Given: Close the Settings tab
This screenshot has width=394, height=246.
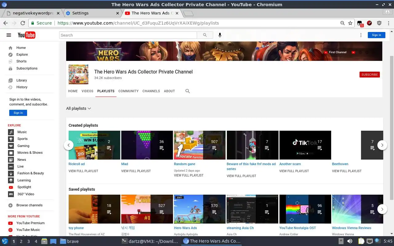Looking at the screenshot, I should (118, 13).
